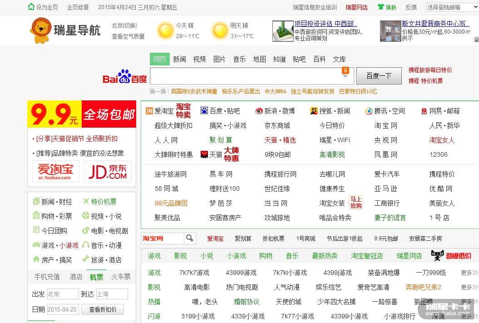Viewport: 479px width, 323px height.
Task: Open 更多>> in the 影视 row
Action: click(469, 287)
